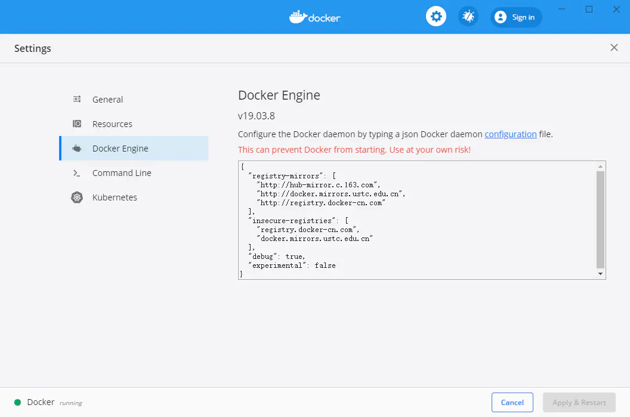Image resolution: width=630 pixels, height=417 pixels.
Task: Minimize the Docker Desktop window
Action: [x=562, y=9]
